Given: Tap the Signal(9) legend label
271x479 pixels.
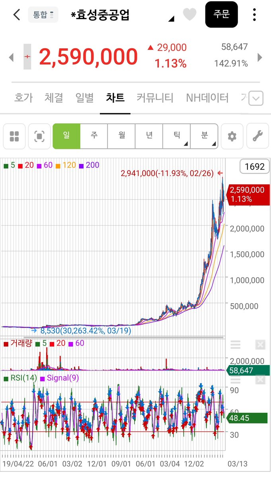Looking at the screenshot, I should 60,378.
